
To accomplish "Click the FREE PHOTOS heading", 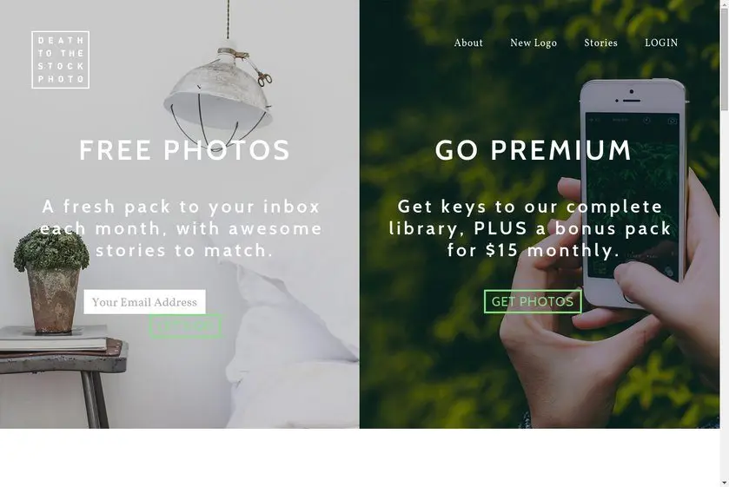I will coord(184,150).
